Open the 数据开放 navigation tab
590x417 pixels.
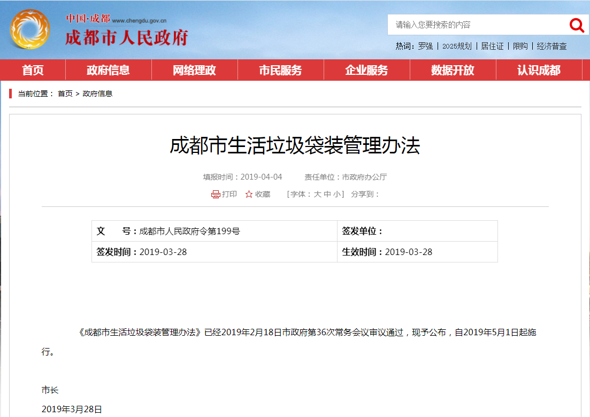(x=453, y=70)
